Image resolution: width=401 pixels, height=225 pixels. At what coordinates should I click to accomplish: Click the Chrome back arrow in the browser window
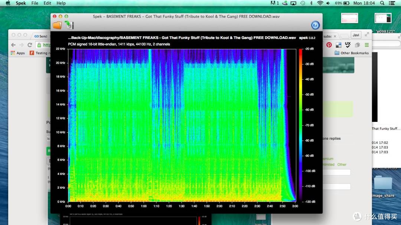coord(13,45)
